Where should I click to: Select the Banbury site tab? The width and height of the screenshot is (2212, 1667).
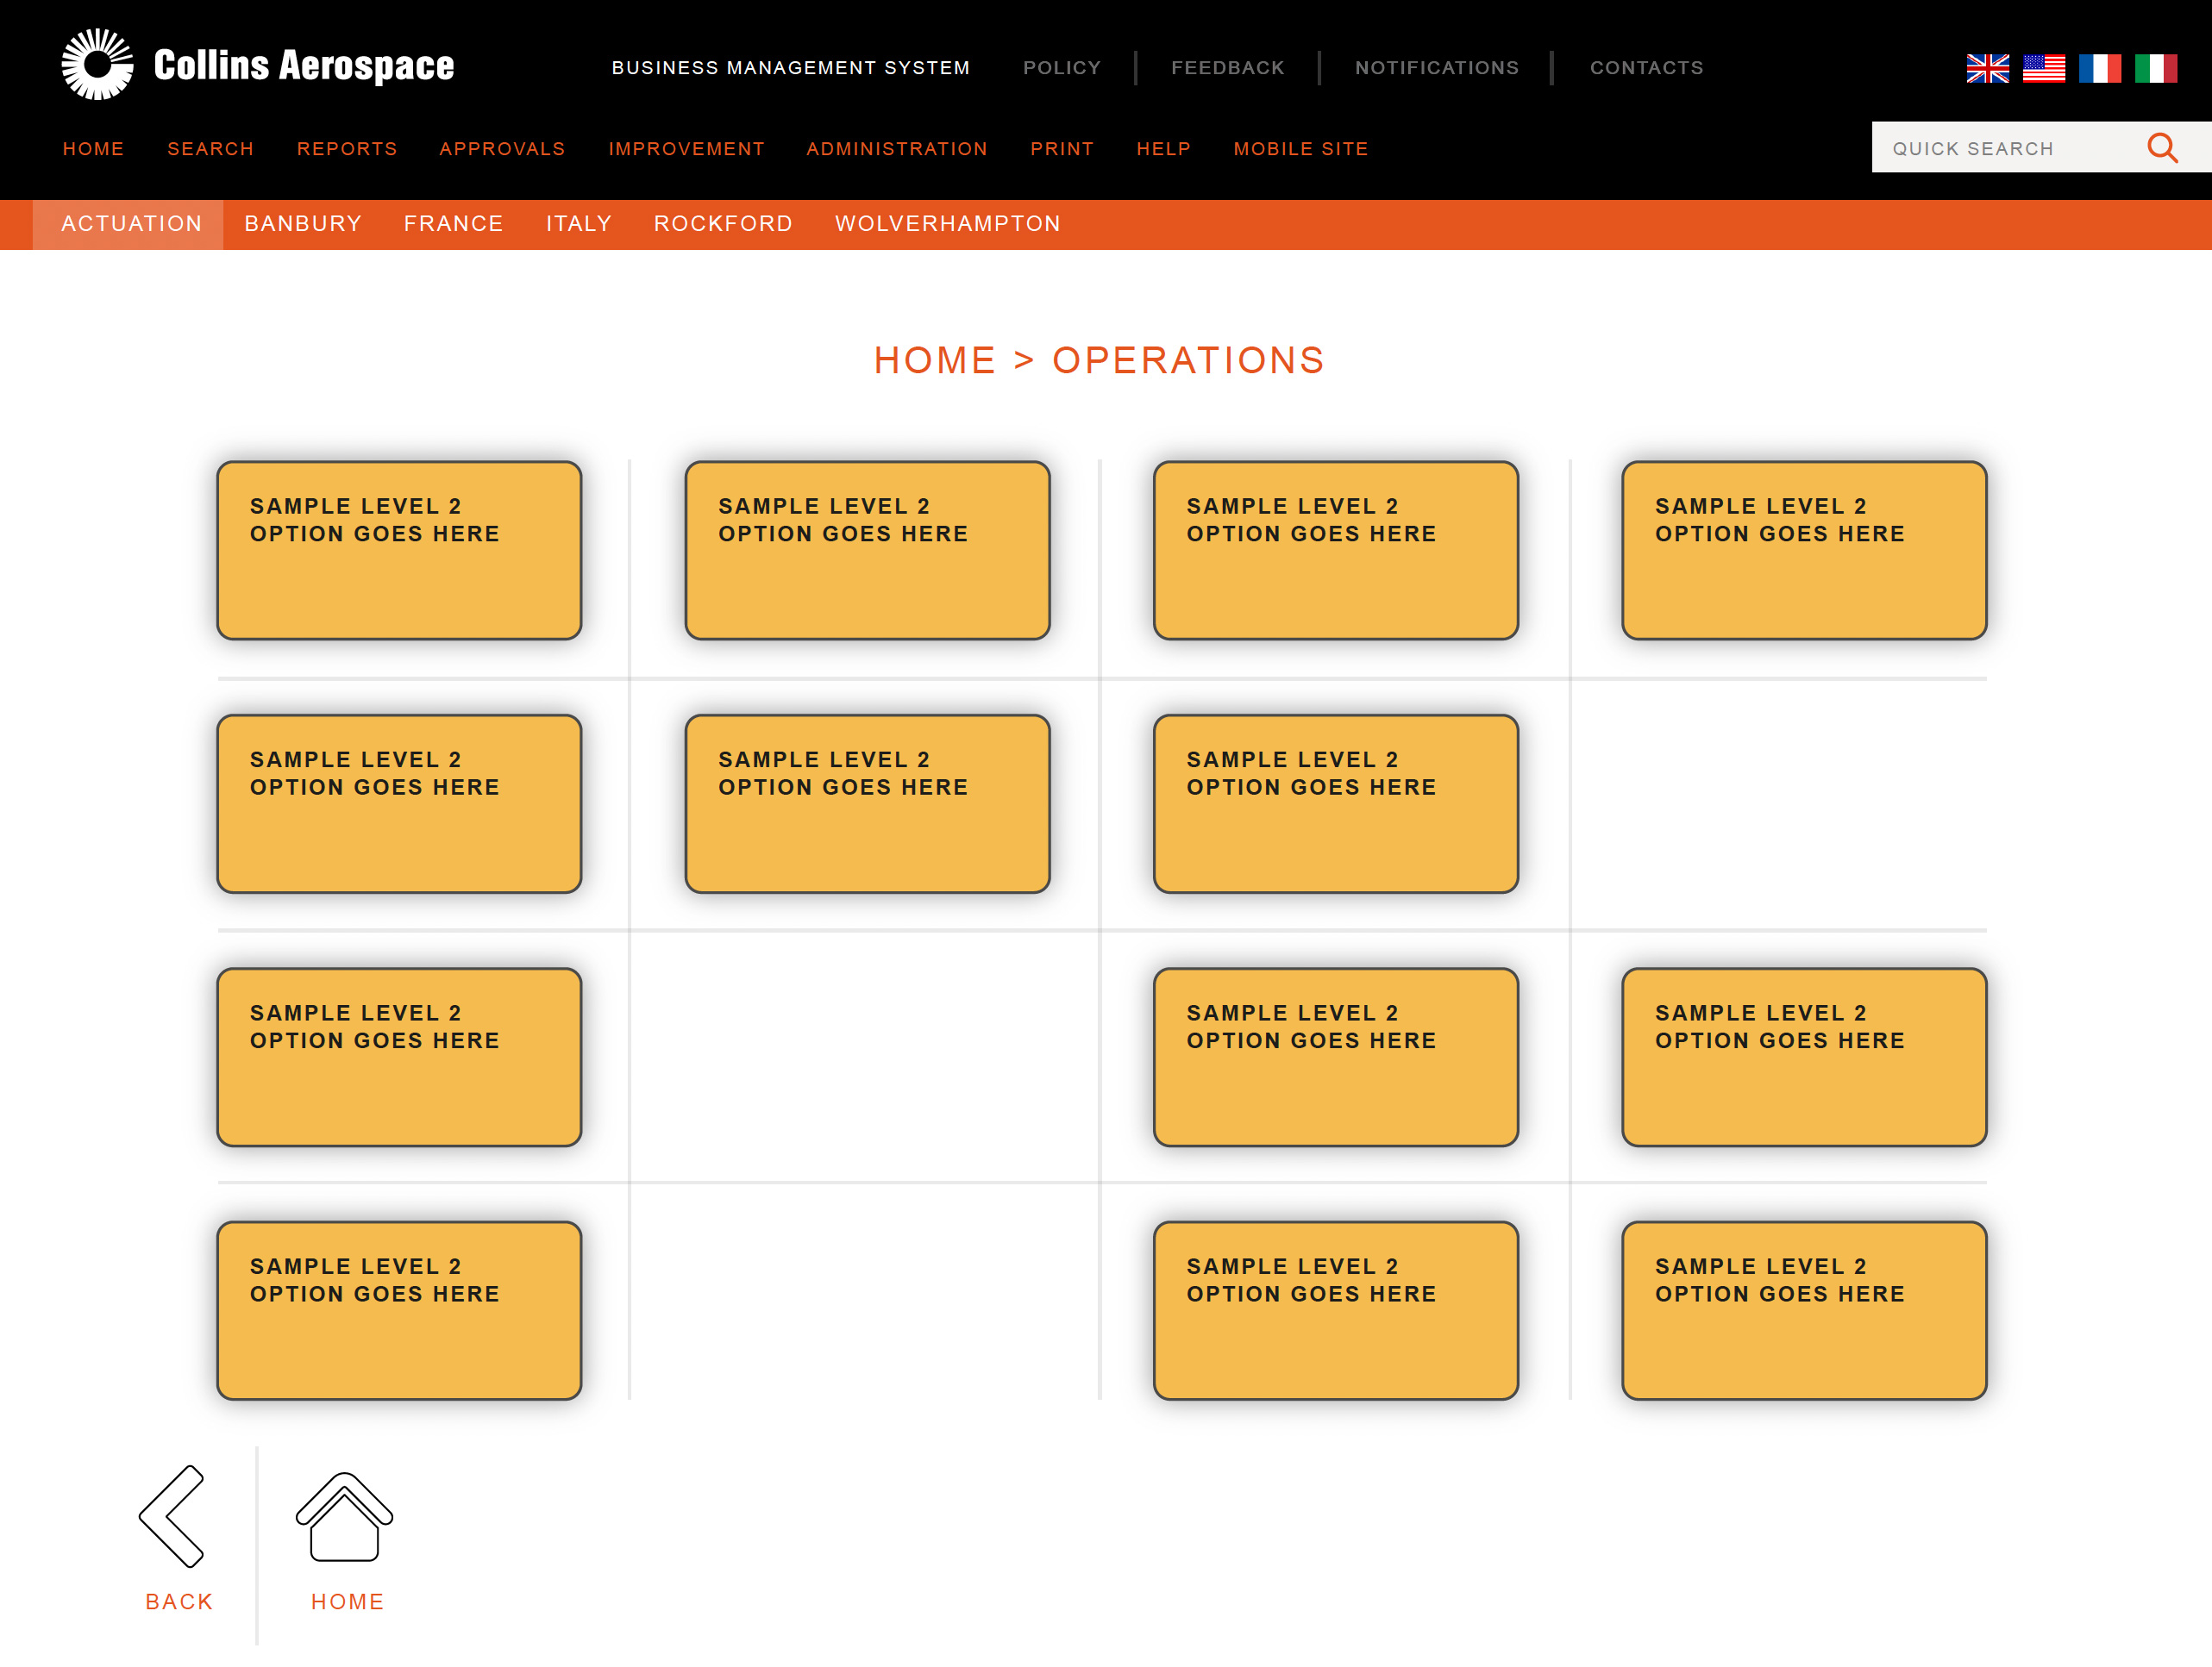[x=303, y=224]
